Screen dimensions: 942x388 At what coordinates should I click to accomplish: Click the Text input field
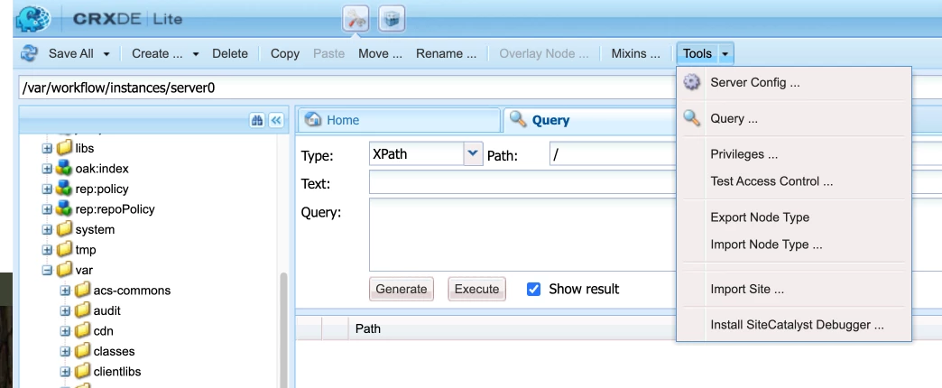[522, 182]
